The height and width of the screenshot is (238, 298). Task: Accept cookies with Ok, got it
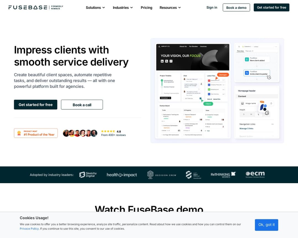point(267,225)
